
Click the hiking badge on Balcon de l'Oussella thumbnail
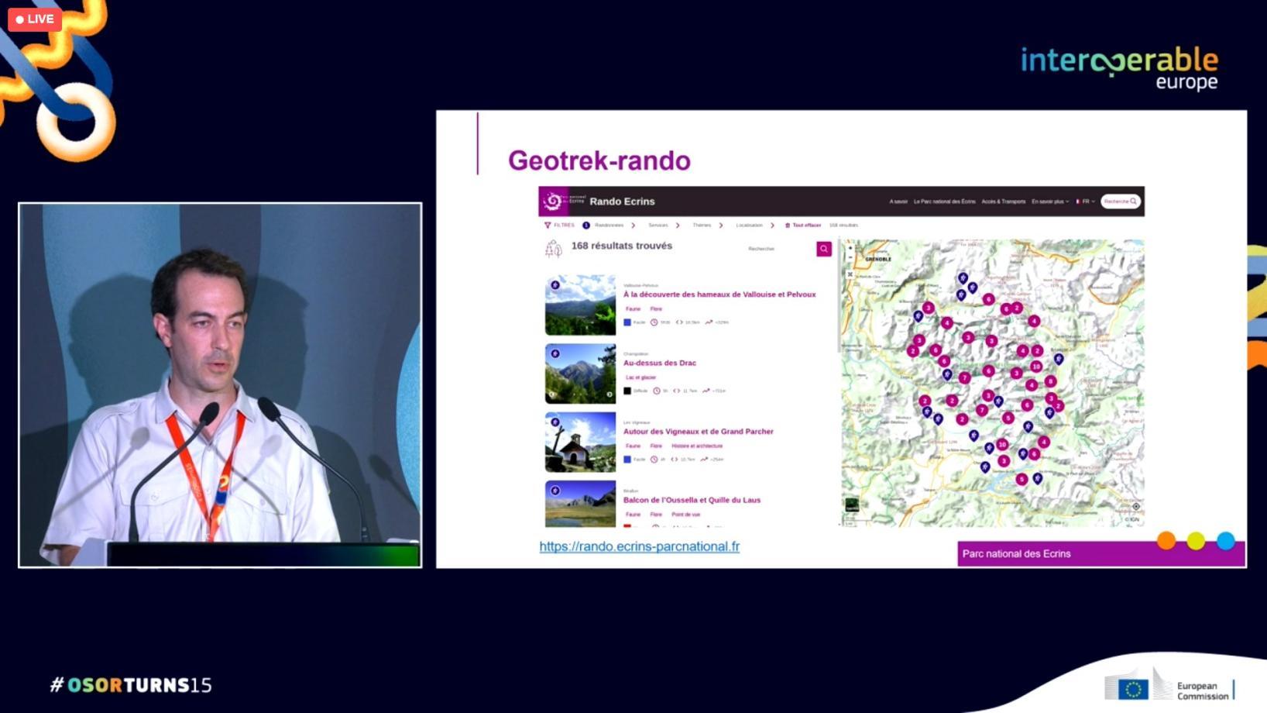[x=555, y=491]
